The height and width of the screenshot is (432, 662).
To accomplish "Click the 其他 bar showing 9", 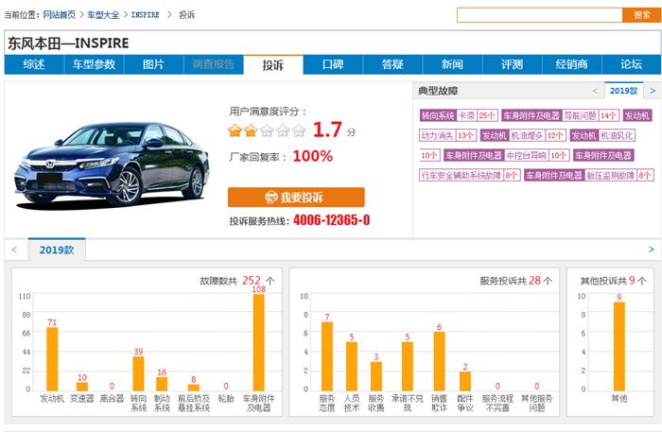I will point(619,346).
